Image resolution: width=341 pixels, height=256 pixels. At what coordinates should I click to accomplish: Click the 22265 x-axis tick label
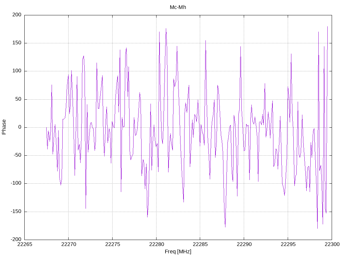25,244
